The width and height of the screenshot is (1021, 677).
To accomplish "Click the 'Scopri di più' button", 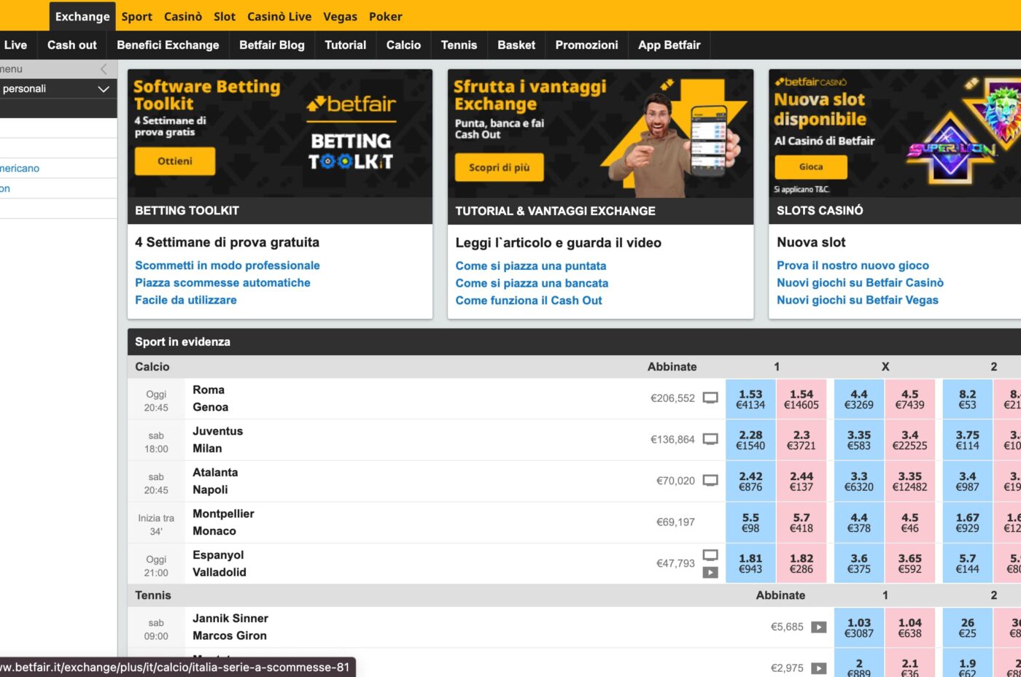I will [500, 167].
